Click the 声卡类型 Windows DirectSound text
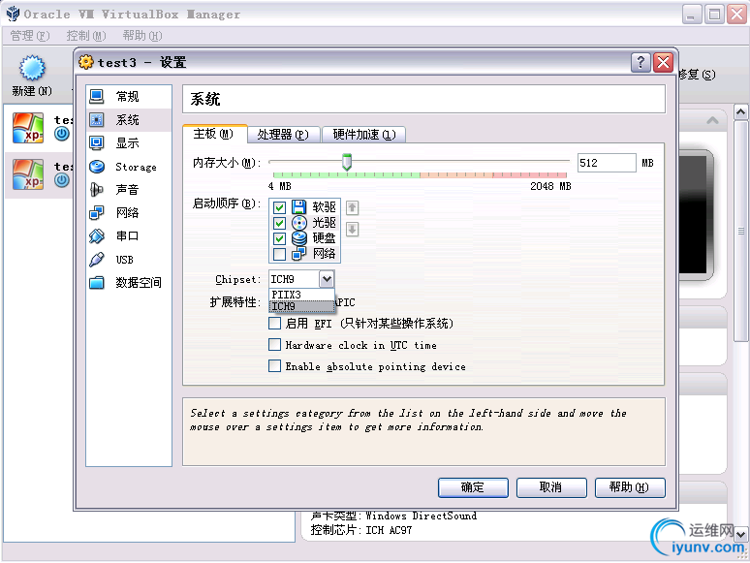The height and width of the screenshot is (563, 750). coord(393,516)
